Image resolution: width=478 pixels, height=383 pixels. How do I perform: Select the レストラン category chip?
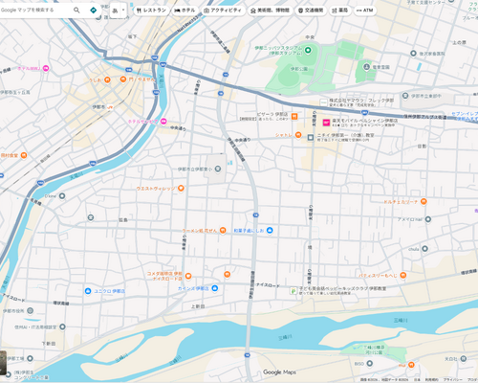tap(151, 11)
